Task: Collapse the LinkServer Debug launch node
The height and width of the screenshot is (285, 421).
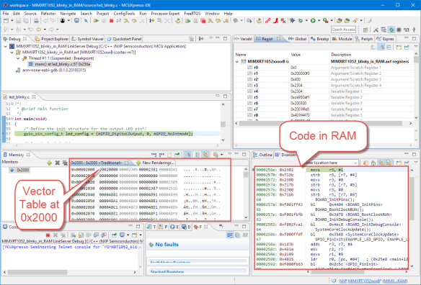Action: pyautogui.click(x=5, y=46)
